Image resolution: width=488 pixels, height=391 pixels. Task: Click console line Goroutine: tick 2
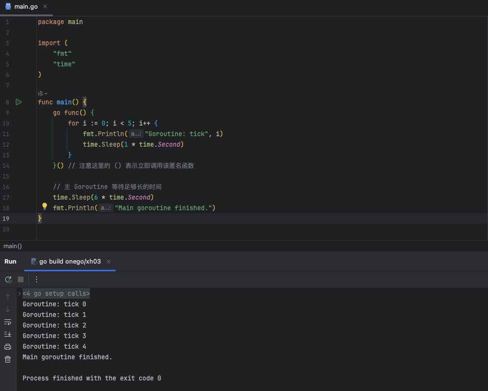(x=54, y=325)
